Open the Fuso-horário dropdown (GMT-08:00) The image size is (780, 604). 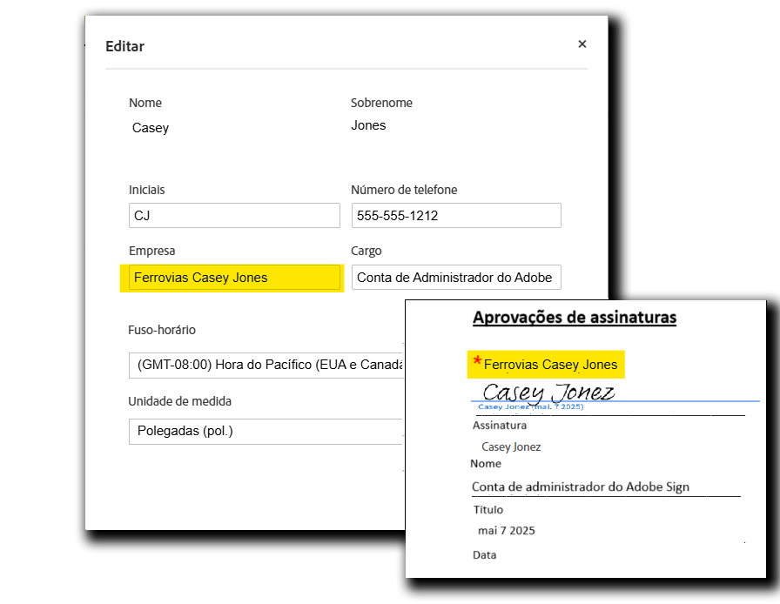coord(266,366)
